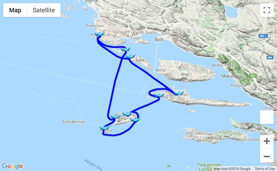Click the Brač island label
The height and width of the screenshot is (171, 277).
pos(185,74)
